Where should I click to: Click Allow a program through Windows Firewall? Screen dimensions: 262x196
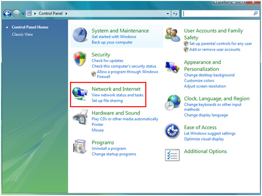[128, 74]
